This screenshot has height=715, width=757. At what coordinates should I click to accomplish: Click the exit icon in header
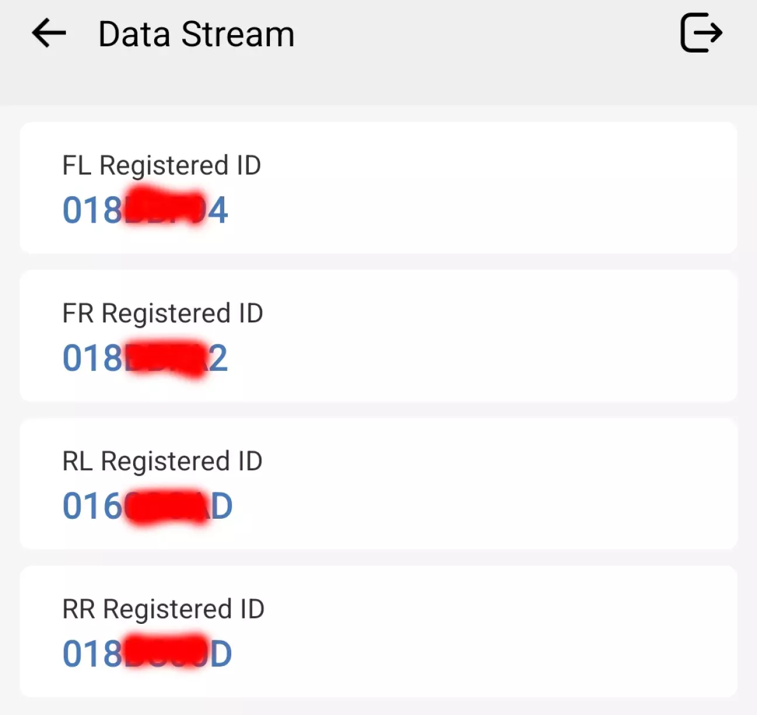click(x=701, y=33)
